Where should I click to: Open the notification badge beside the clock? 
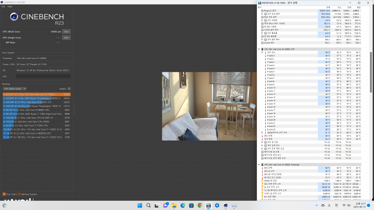(369, 205)
